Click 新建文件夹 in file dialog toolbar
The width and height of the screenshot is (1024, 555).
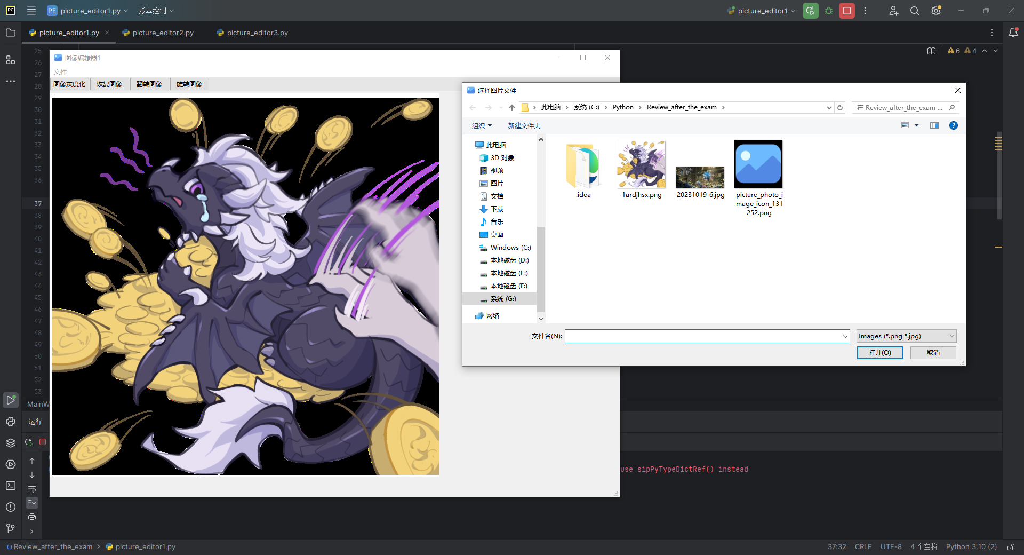click(524, 125)
